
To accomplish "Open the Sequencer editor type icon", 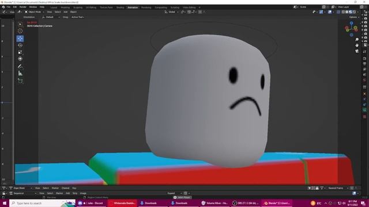I will pos(5,193).
